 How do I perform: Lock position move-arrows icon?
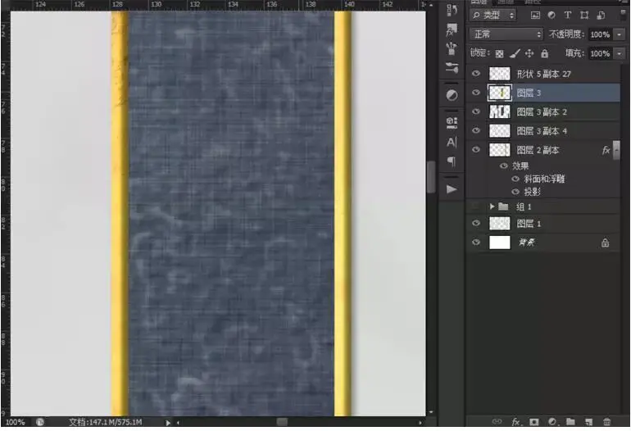(x=529, y=53)
